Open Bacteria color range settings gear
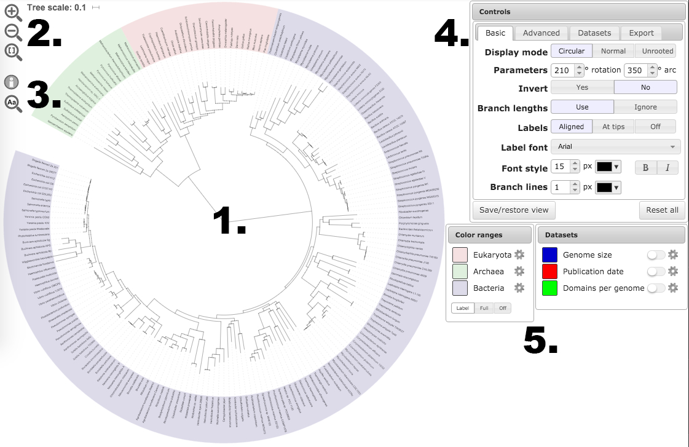Viewport: 689px width, 447px height. point(519,288)
